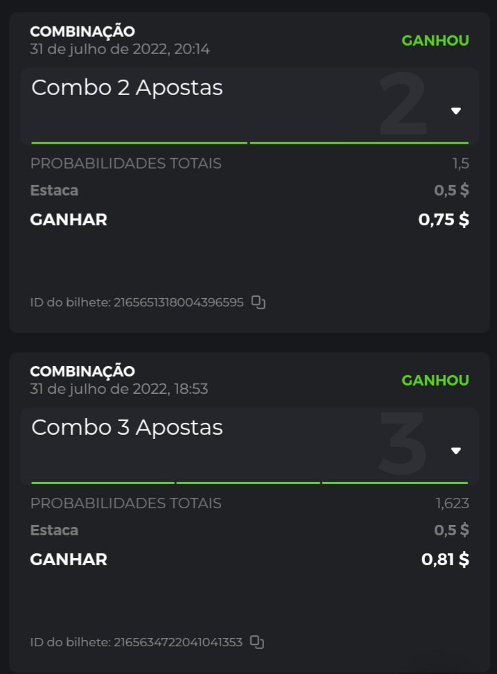
Task: Click the 0,75 $ winnings amount
Action: 444,220
